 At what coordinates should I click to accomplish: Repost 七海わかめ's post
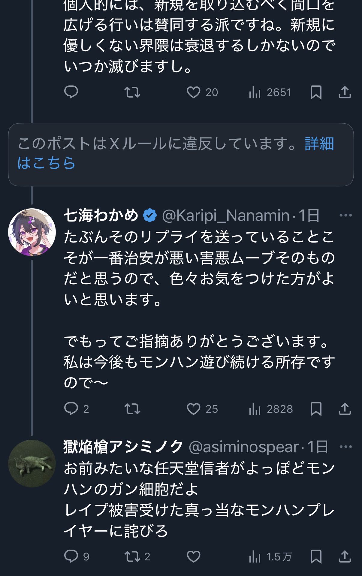pos(132,409)
